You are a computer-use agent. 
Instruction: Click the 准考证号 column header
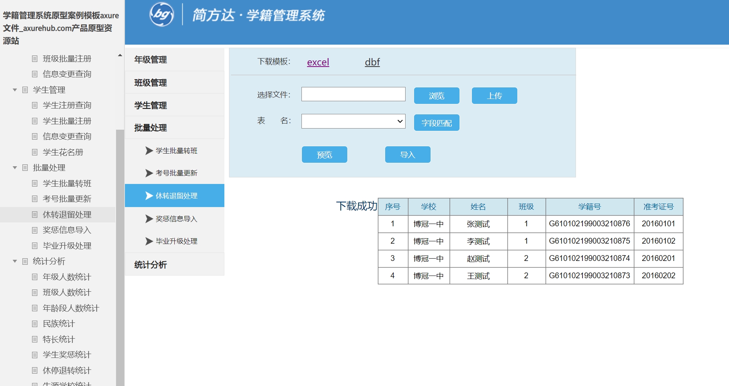[658, 207]
